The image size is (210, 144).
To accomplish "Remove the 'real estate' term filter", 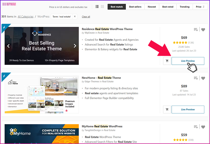I will (75, 17).
